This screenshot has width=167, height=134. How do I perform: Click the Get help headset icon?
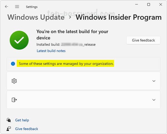9,120
